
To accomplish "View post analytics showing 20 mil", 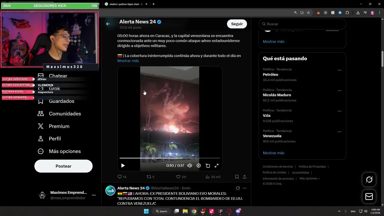I will click(213, 177).
